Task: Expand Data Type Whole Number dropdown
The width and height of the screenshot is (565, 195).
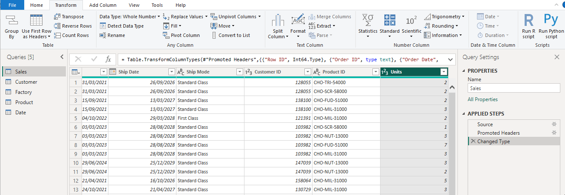Action: click(x=159, y=17)
